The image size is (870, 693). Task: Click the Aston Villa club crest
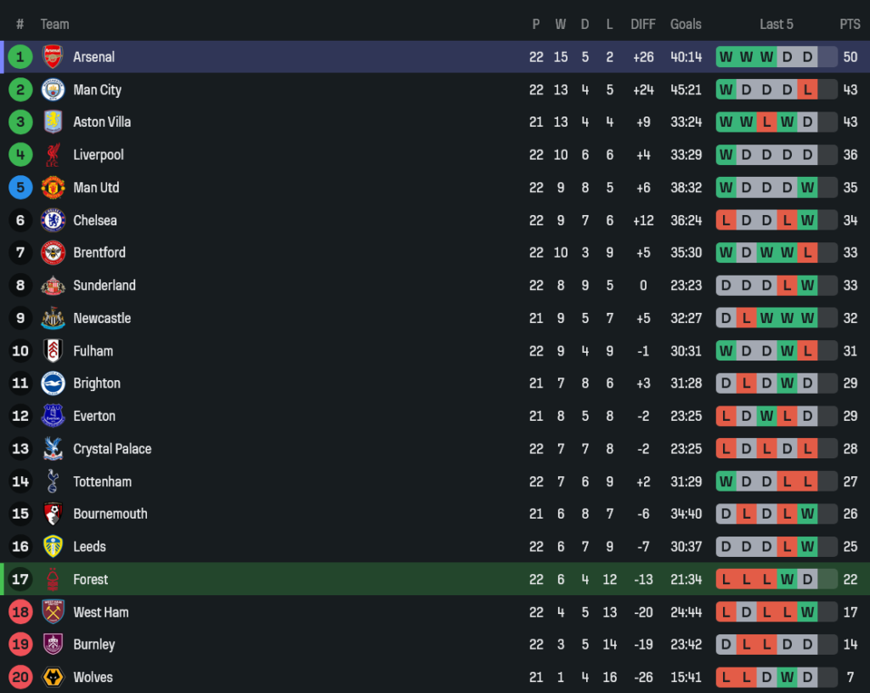point(53,122)
